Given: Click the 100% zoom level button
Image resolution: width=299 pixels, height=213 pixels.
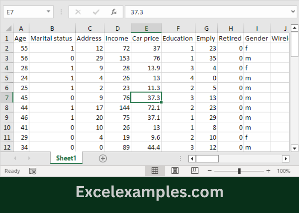Looking at the screenshot, I should click(283, 171).
